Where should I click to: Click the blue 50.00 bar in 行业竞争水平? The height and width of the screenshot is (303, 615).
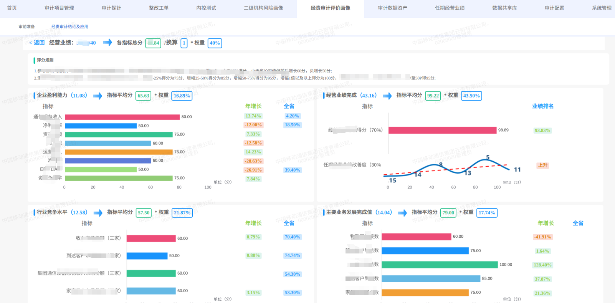[x=147, y=256]
